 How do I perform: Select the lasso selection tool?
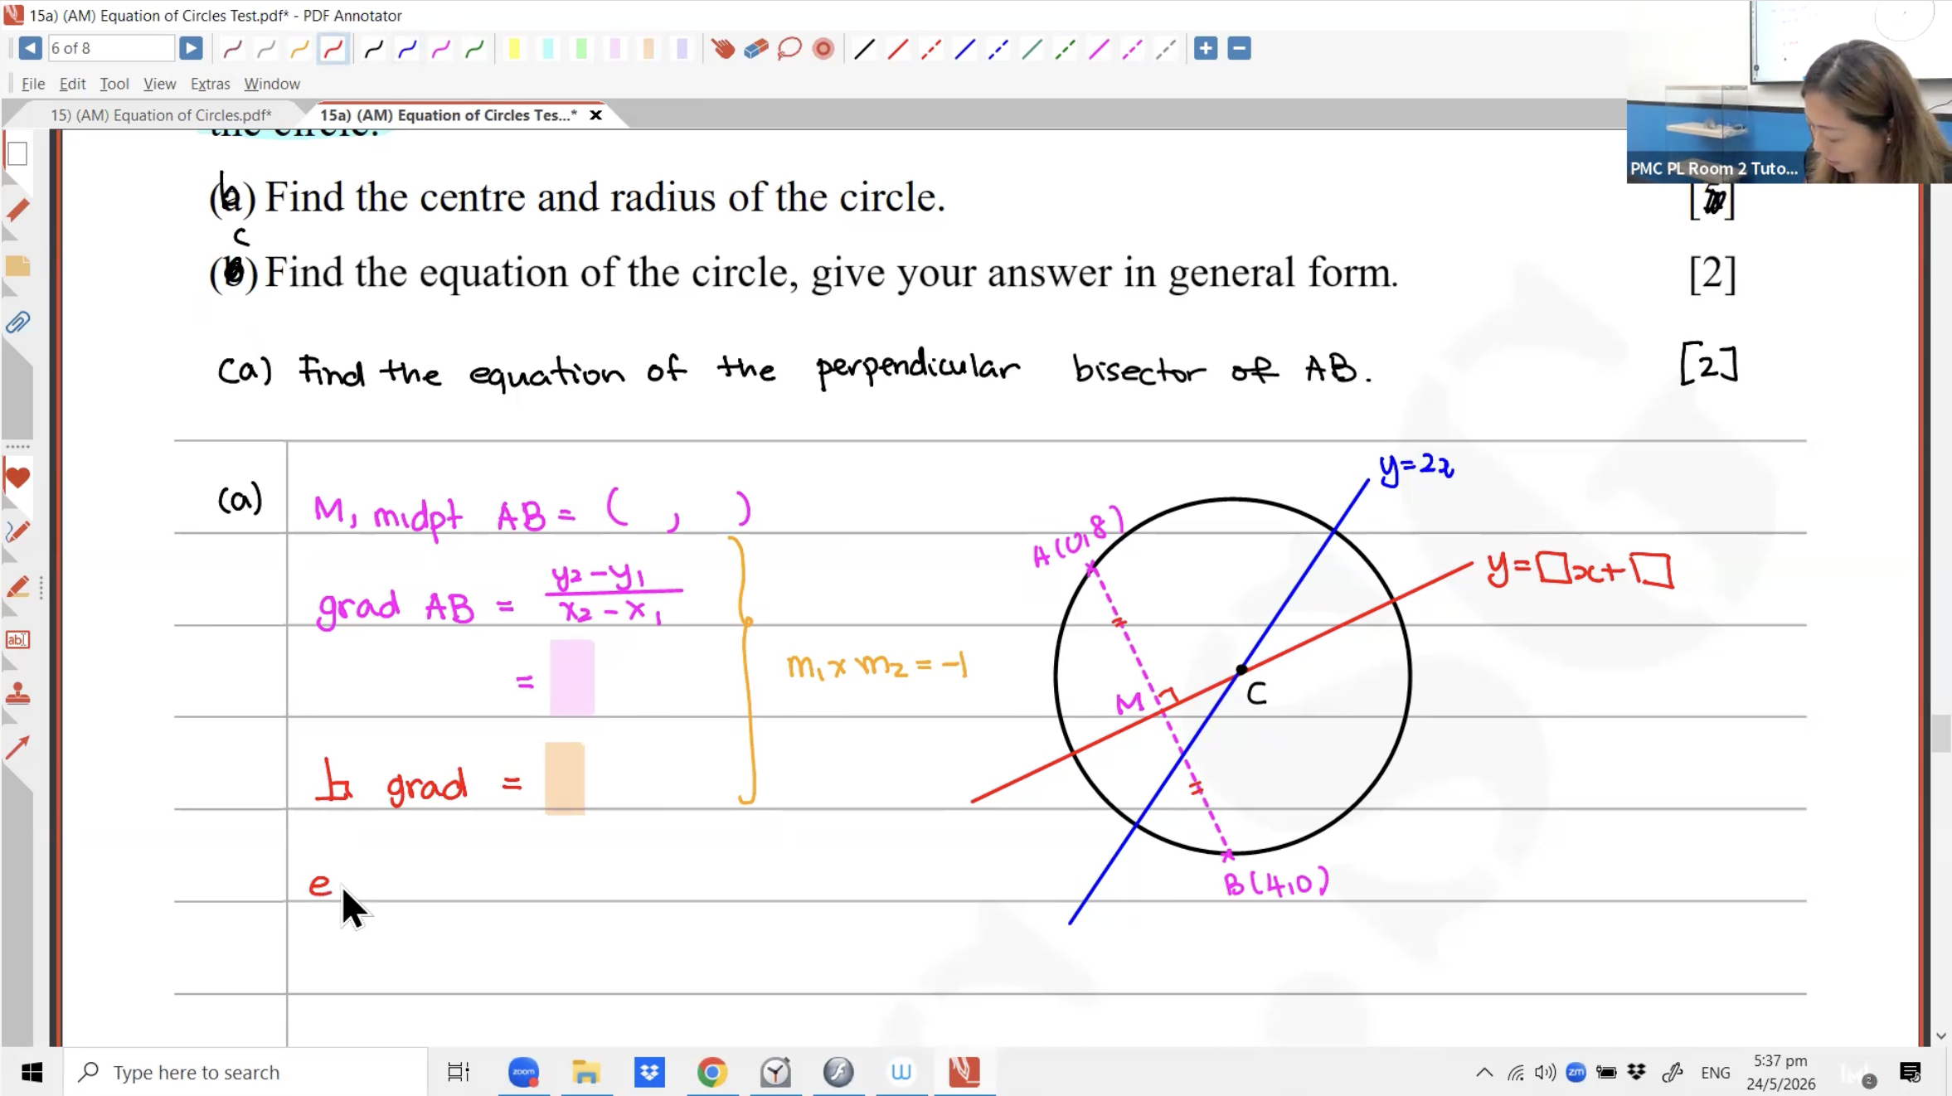(x=789, y=49)
